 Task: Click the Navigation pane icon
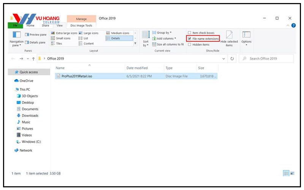click(16, 35)
